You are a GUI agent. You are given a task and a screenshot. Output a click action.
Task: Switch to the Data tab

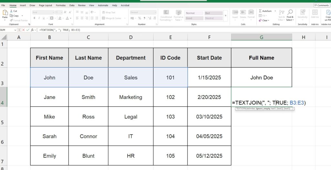click(x=72, y=5)
